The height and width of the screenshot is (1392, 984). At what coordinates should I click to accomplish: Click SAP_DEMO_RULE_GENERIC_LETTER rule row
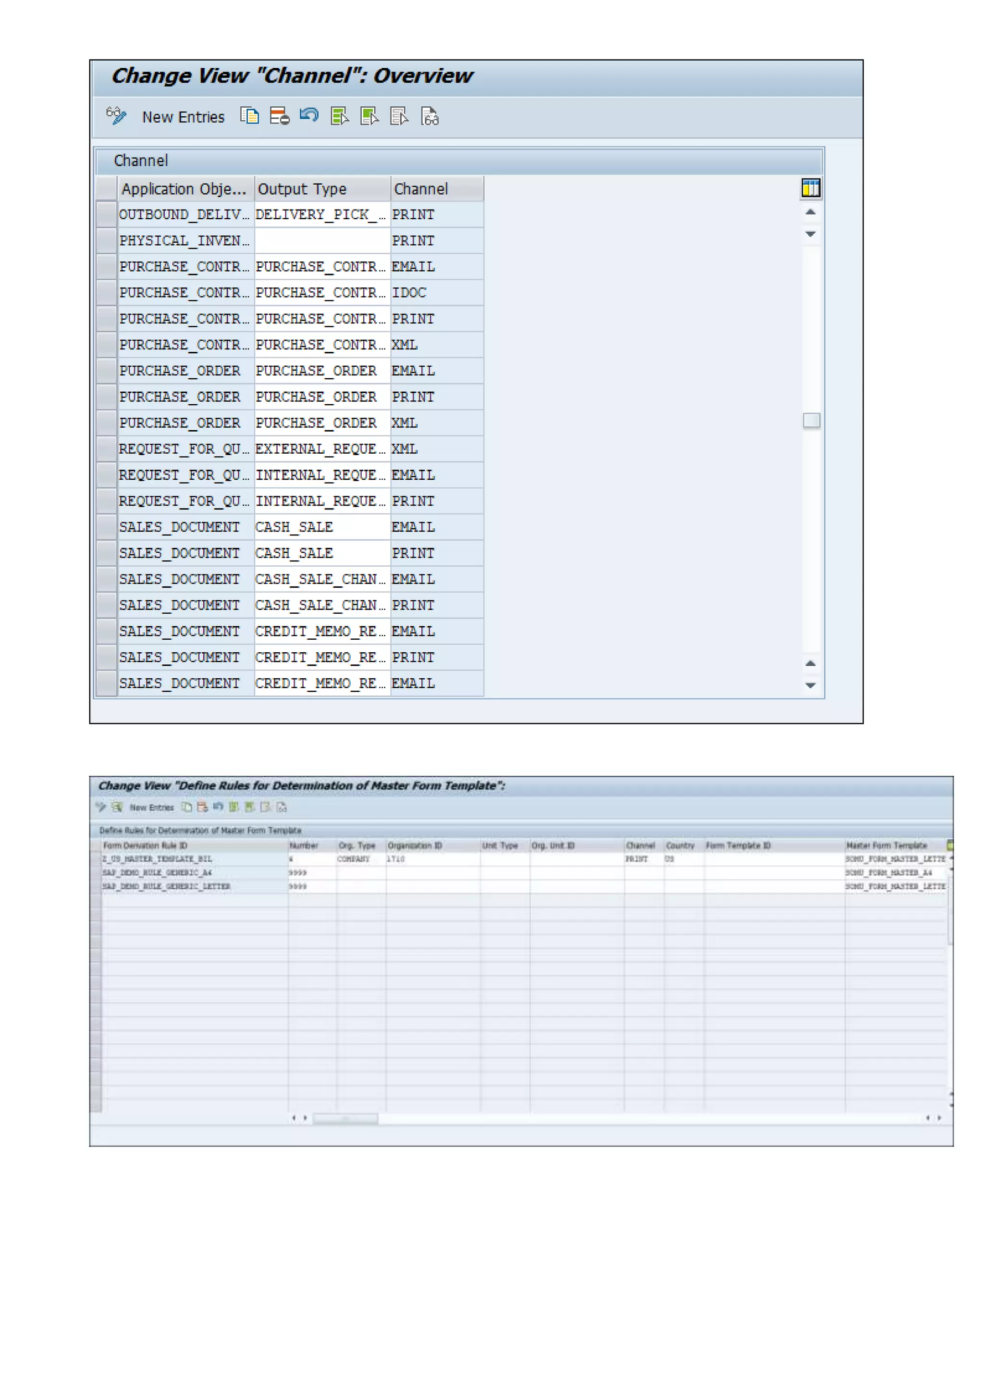(x=195, y=886)
